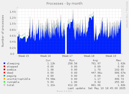
Task: Click the 'Avg:' column header
Action: click(96, 60)
